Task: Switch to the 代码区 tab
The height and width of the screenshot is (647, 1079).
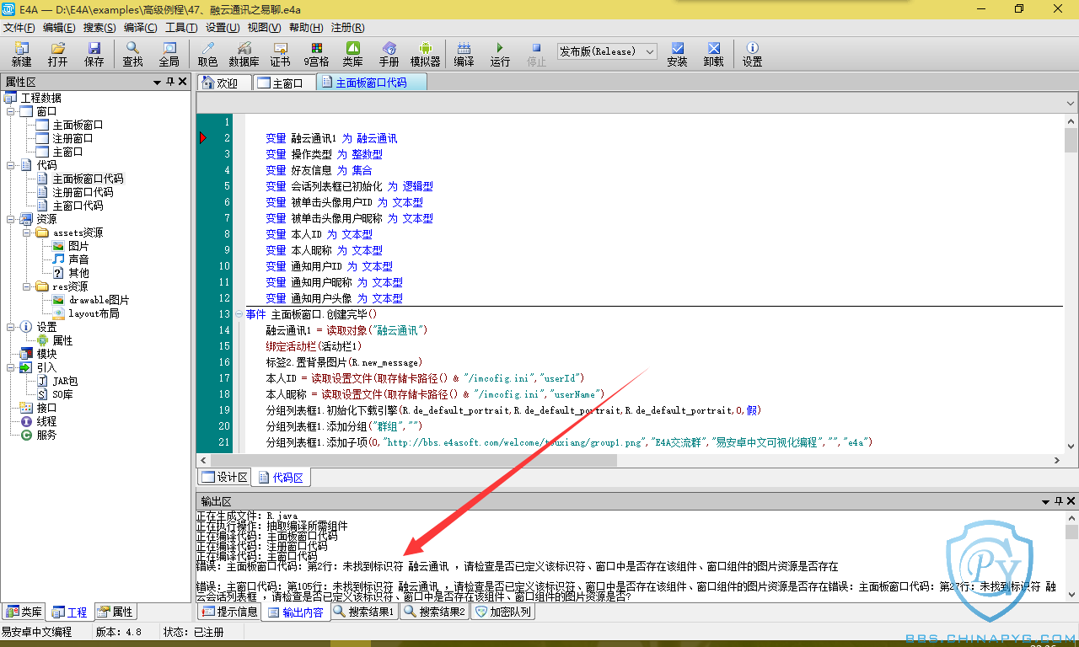Action: [282, 478]
